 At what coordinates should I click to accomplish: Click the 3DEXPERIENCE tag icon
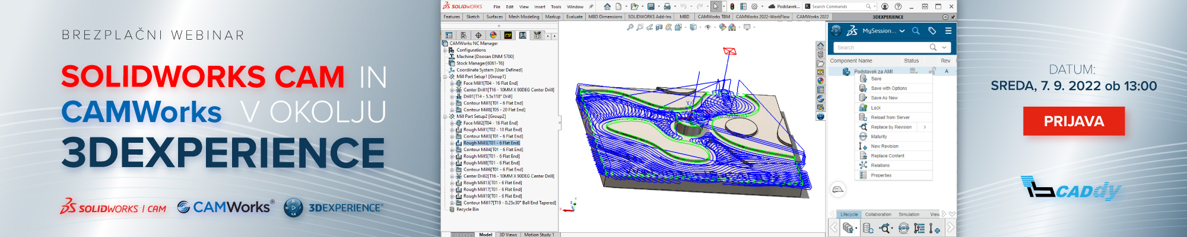932,31
